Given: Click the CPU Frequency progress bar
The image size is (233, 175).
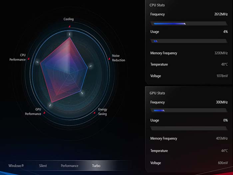Looking at the screenshot, I should [x=189, y=24].
